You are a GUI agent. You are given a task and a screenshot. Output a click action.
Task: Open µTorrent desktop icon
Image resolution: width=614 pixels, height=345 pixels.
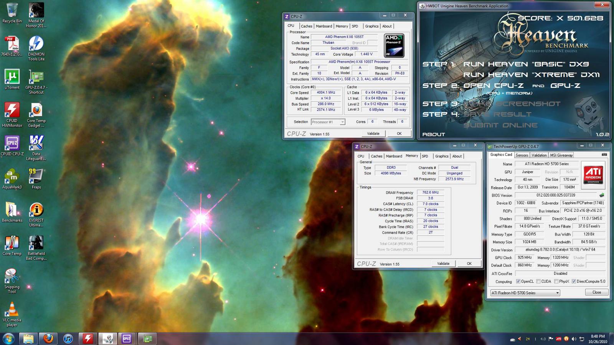coord(12,79)
